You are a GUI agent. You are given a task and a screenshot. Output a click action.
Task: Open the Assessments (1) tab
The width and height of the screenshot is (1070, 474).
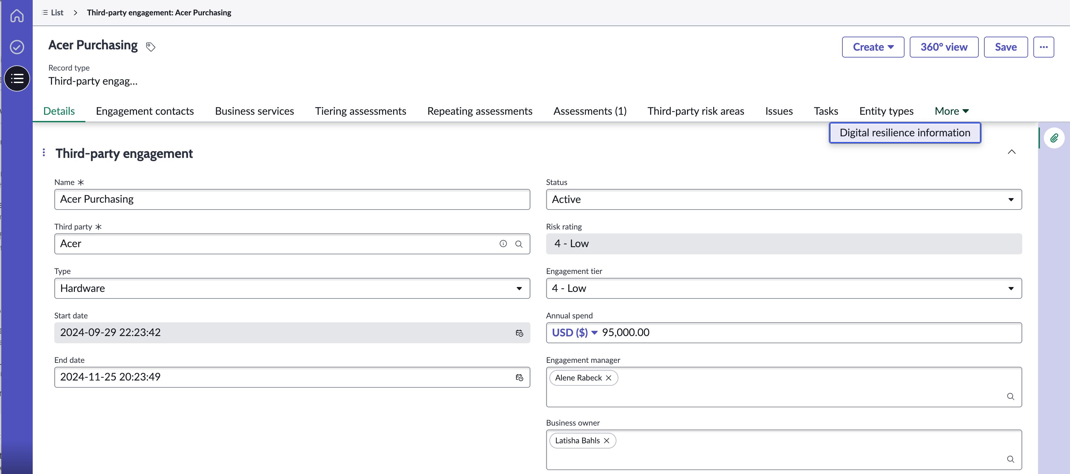pyautogui.click(x=590, y=111)
